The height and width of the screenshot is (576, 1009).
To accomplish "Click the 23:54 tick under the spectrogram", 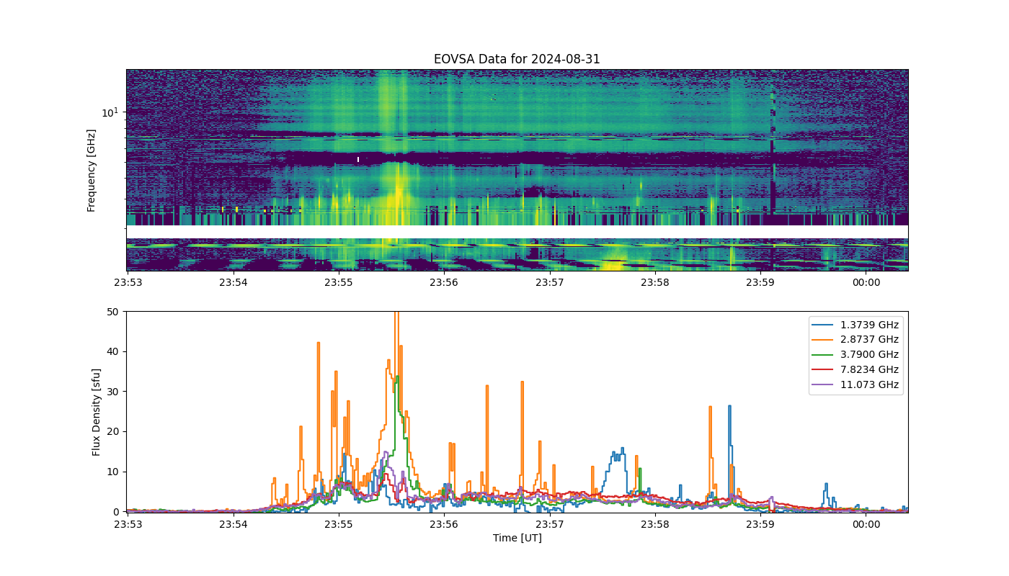I will point(233,283).
